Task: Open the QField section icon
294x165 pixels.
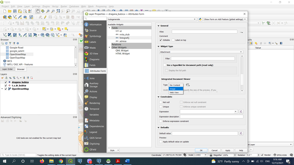Action: [x=86, y=149]
